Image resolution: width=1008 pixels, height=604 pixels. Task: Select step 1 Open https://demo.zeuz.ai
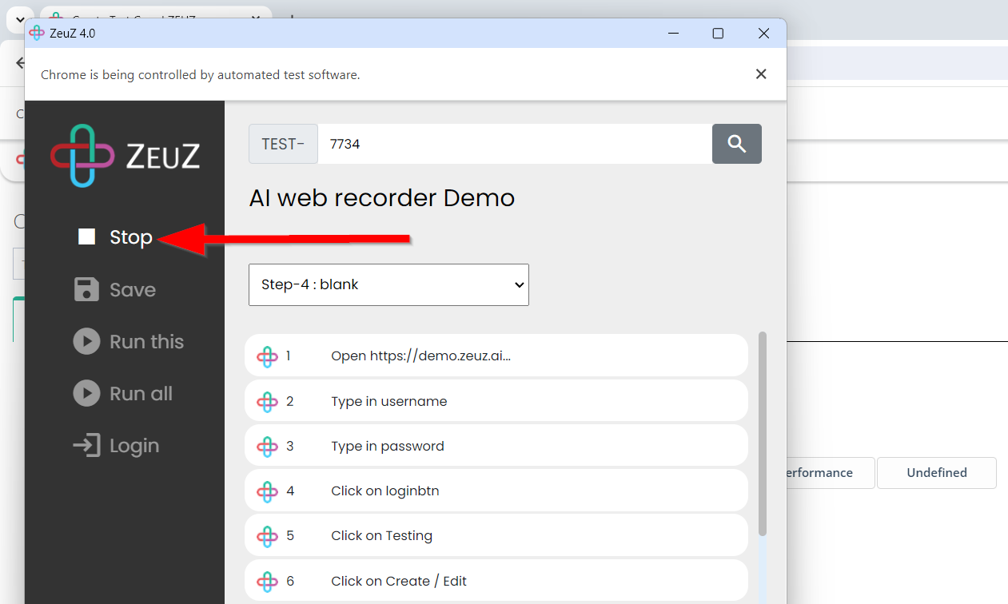tap(496, 356)
